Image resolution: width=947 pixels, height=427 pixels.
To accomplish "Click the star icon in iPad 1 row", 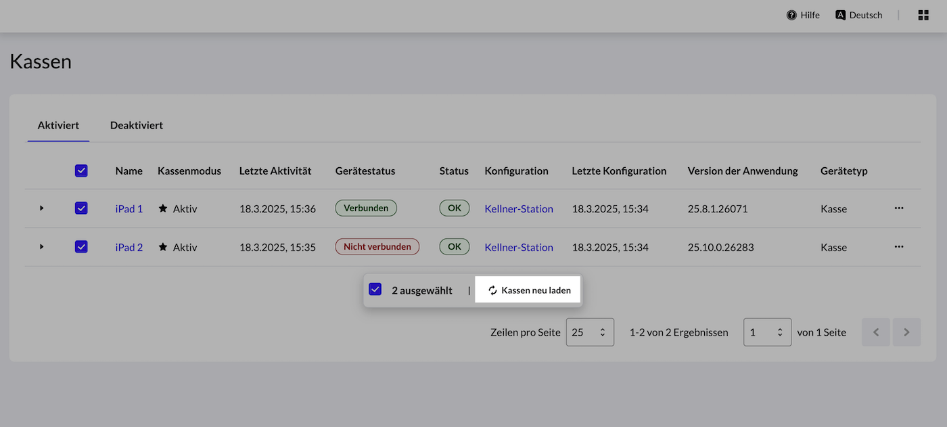I will click(x=163, y=208).
